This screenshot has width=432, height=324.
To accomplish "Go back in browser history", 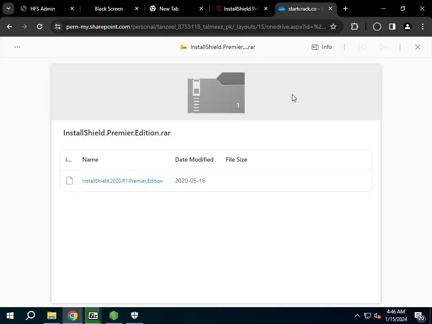I will [x=9, y=27].
